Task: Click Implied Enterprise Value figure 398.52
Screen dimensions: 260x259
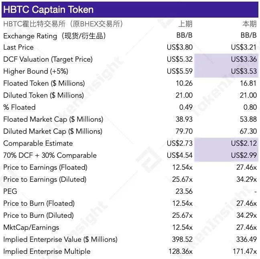Action: 182,239
